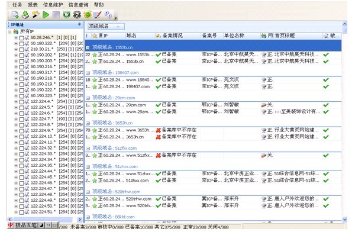Check the box for 122.224.4.*
Viewport: 352px width, 232px height.
21,102
